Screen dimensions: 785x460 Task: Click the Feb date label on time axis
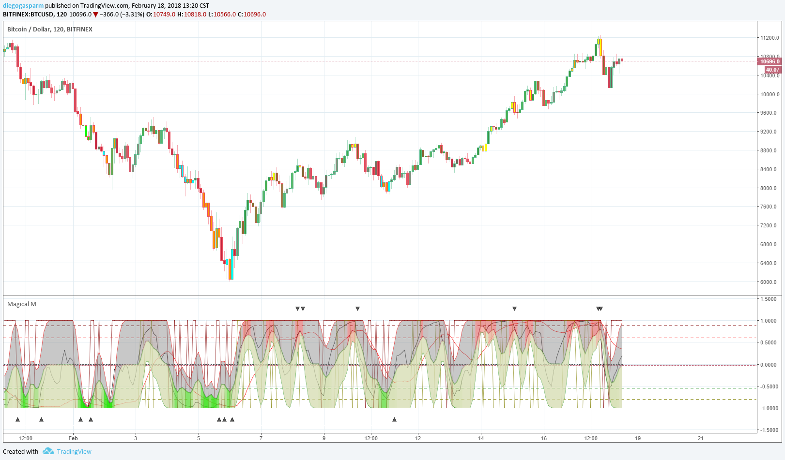(73, 438)
